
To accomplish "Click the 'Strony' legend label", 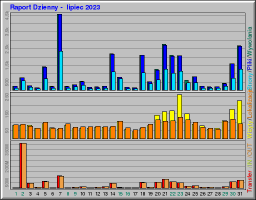I will click(x=249, y=81).
